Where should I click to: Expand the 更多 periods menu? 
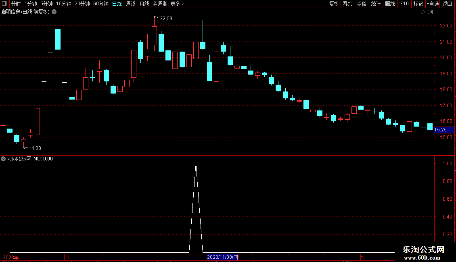pyautogui.click(x=177, y=4)
